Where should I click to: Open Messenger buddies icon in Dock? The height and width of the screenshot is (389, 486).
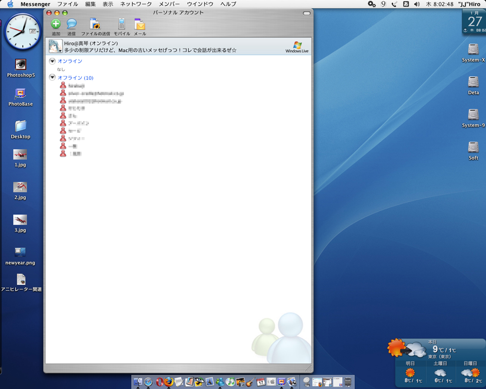coord(220,382)
